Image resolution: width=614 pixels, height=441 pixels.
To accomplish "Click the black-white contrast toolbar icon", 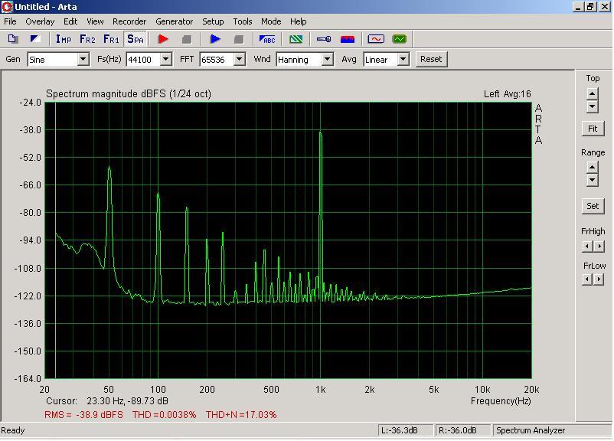I will [35, 39].
